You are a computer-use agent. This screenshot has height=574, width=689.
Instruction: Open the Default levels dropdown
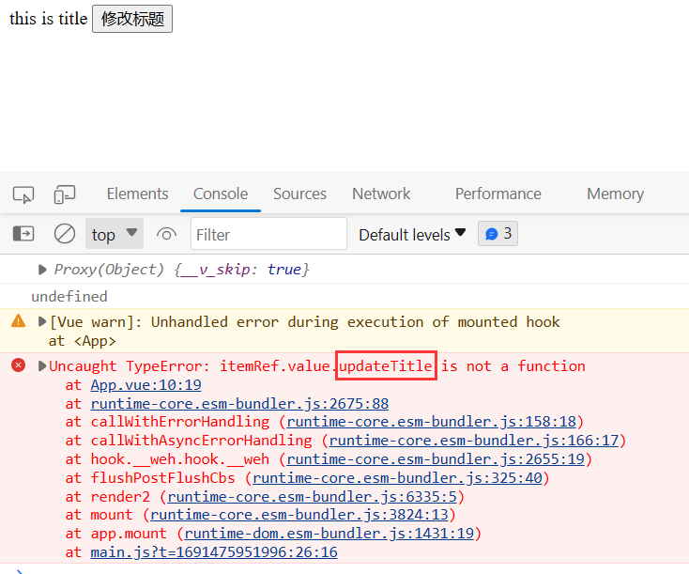click(x=412, y=235)
